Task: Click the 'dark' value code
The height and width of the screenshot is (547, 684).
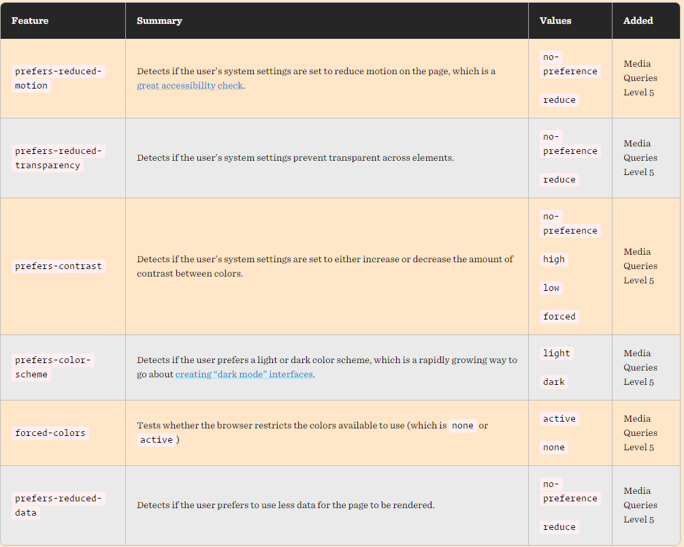Action: point(554,382)
